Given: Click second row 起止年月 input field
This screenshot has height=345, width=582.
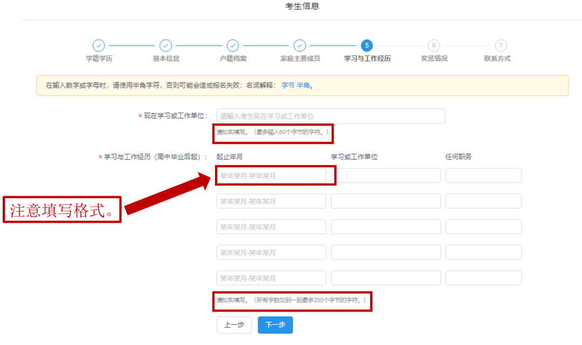Looking at the screenshot, I should tap(272, 201).
